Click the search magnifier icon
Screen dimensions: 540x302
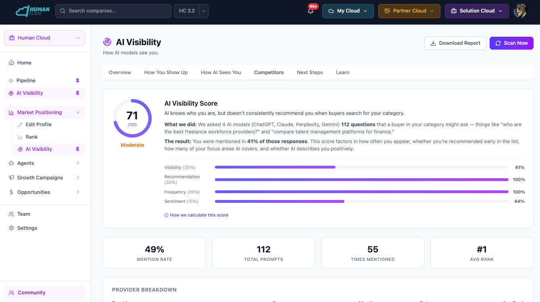pyautogui.click(x=63, y=11)
